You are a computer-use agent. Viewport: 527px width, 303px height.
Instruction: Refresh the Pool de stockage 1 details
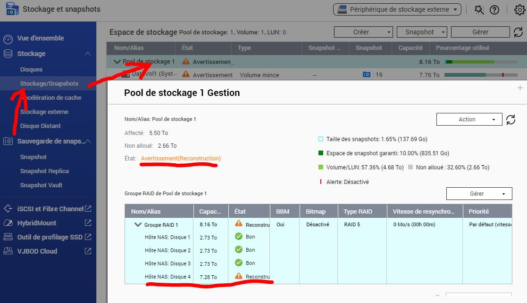(510, 120)
